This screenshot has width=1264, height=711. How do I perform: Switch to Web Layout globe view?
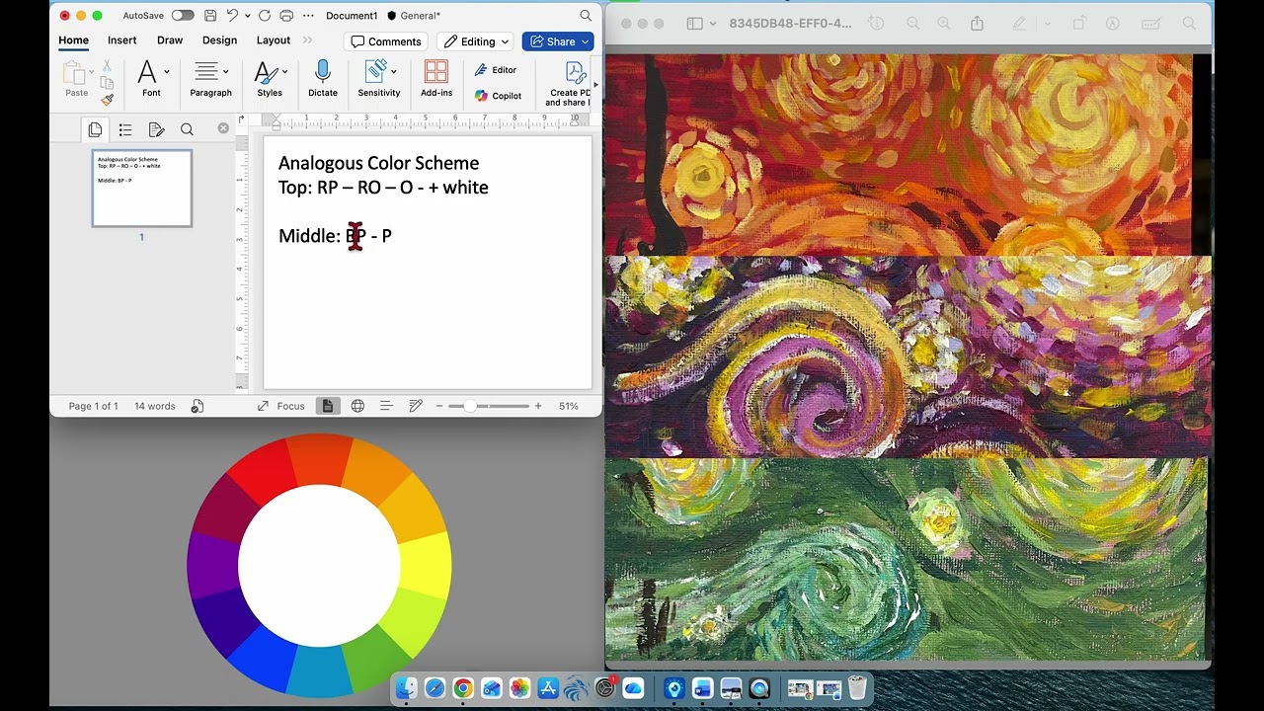click(x=357, y=406)
